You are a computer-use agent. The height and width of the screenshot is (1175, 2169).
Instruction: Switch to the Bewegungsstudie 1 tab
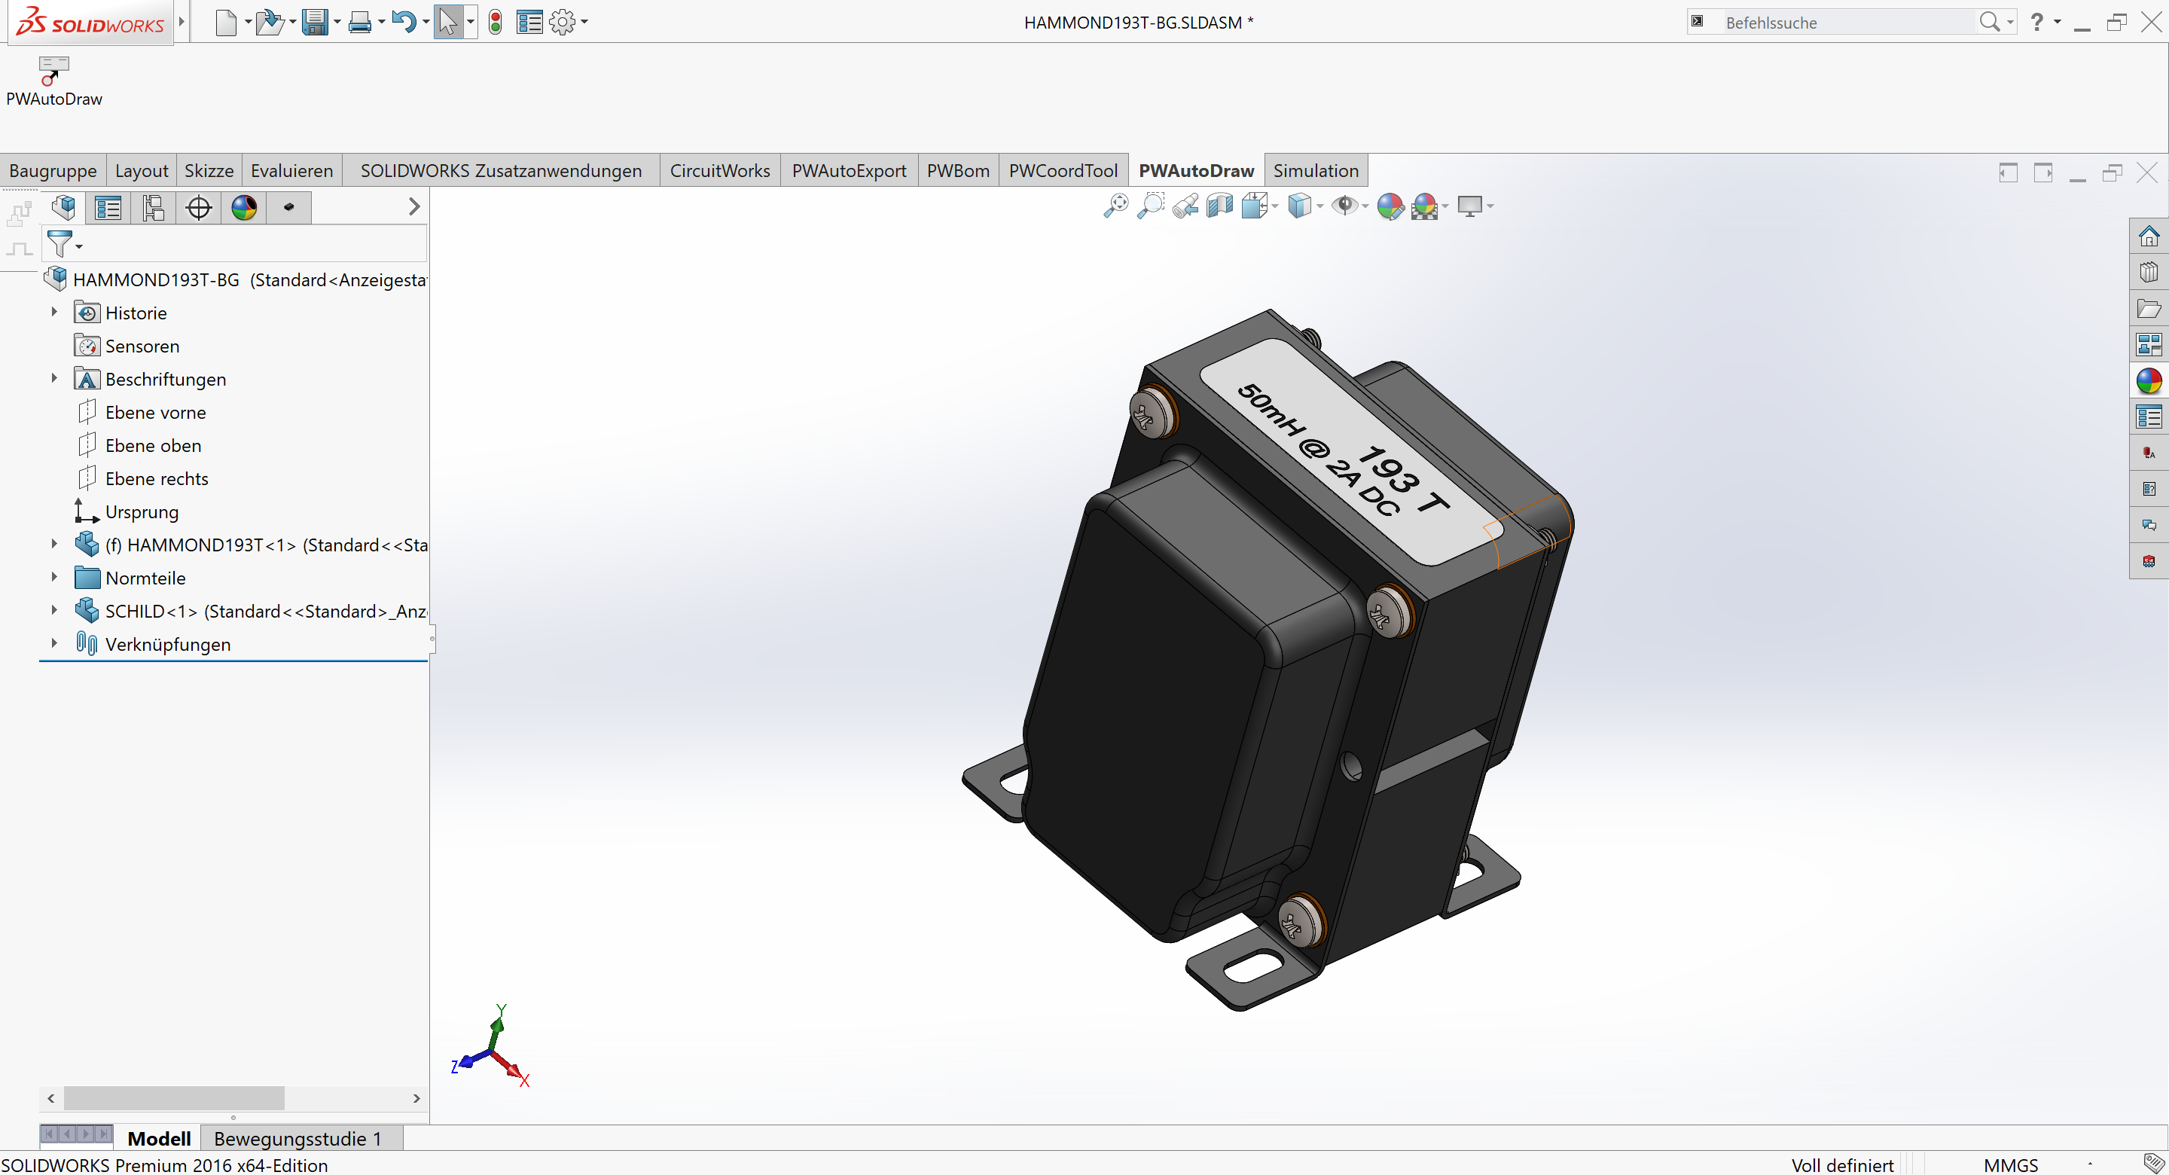(x=298, y=1139)
